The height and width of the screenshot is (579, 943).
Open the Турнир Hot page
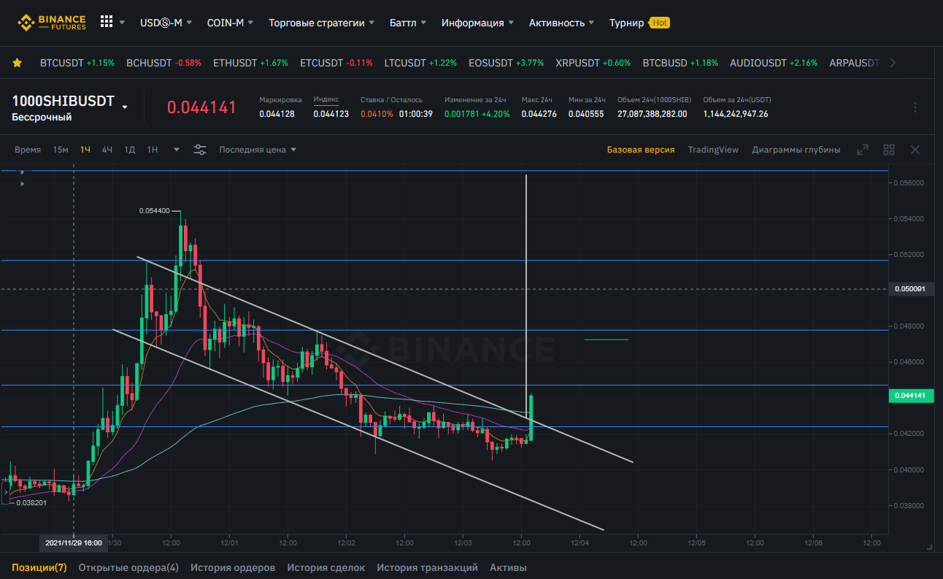pyautogui.click(x=639, y=23)
